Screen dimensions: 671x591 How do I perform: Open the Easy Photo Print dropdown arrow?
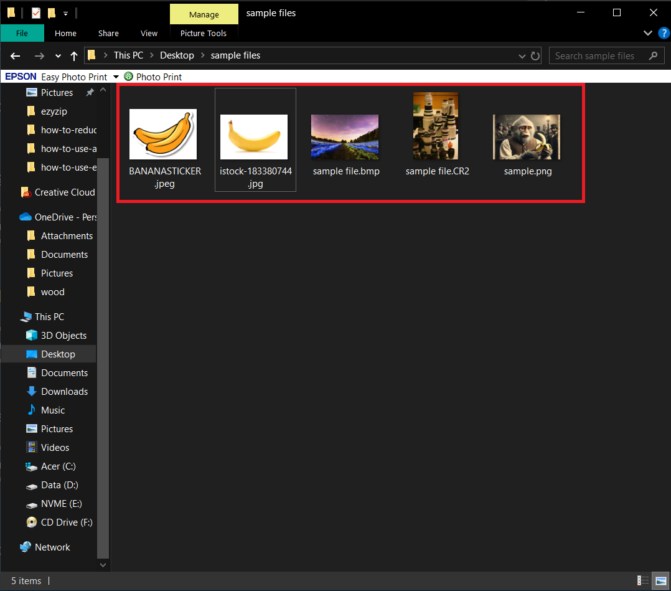116,77
